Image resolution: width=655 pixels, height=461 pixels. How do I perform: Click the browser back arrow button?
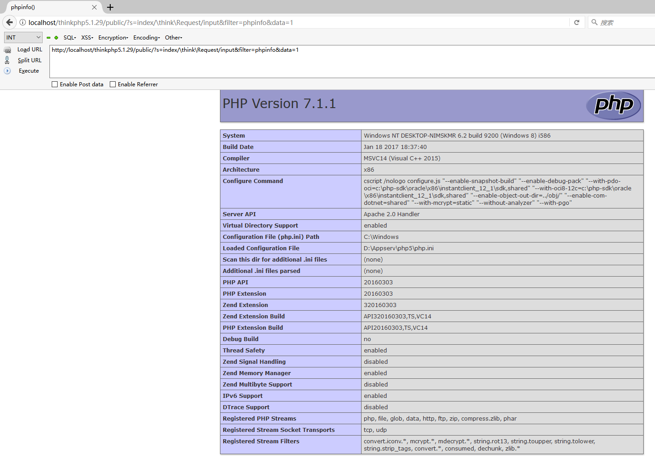tap(10, 22)
